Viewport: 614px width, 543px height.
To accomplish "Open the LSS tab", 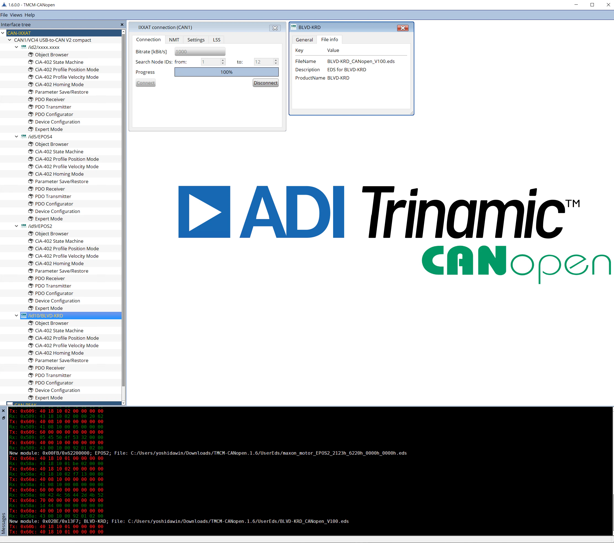I will click(217, 40).
